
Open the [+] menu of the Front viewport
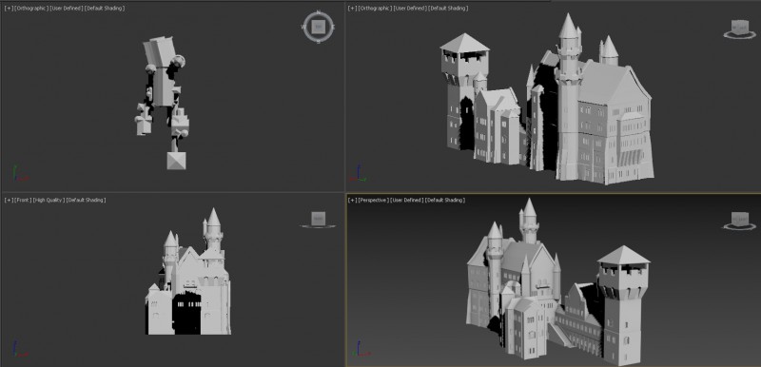click(9, 200)
